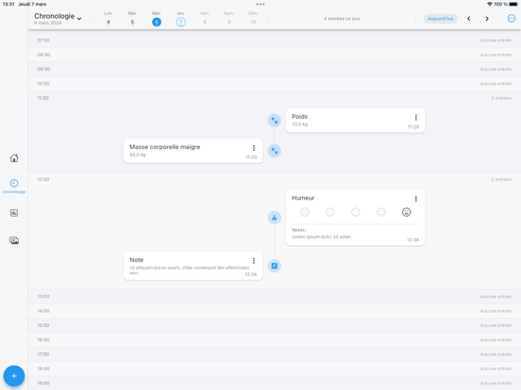This screenshot has width=521, height=390.
Task: Click the Aujourd'hui button
Action: [x=440, y=19]
